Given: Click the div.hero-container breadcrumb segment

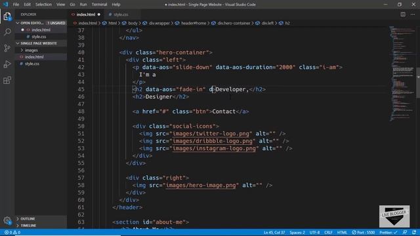Looking at the screenshot, I should (x=234, y=24).
